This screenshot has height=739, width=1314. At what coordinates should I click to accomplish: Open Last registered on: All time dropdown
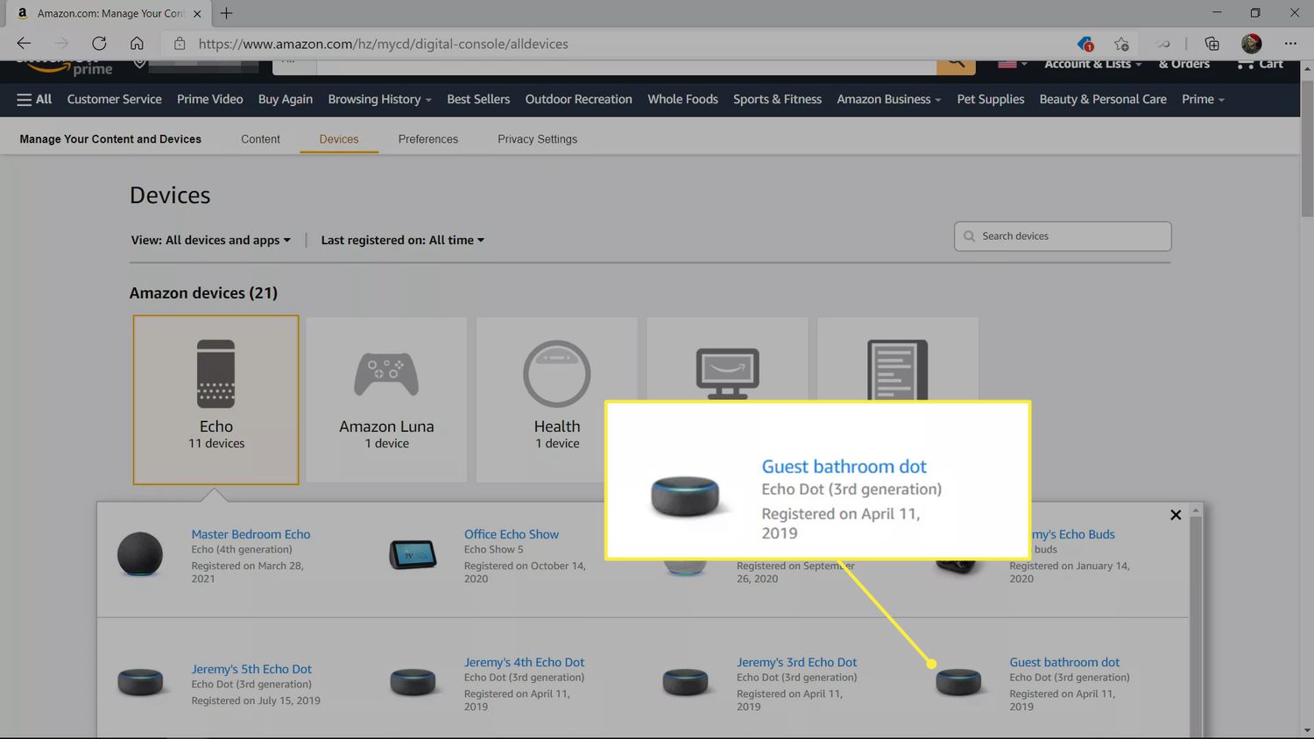(402, 240)
